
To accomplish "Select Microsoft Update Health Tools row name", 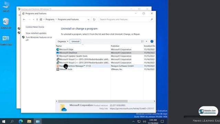I will tap(73, 56).
